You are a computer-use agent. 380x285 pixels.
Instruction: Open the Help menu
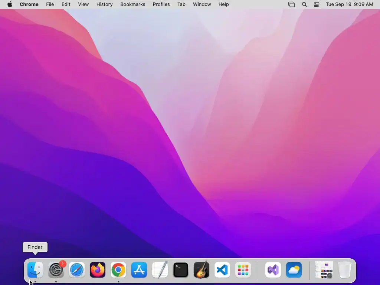click(x=224, y=4)
